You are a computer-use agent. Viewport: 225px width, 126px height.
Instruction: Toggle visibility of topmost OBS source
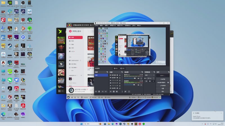(x=117, y=75)
